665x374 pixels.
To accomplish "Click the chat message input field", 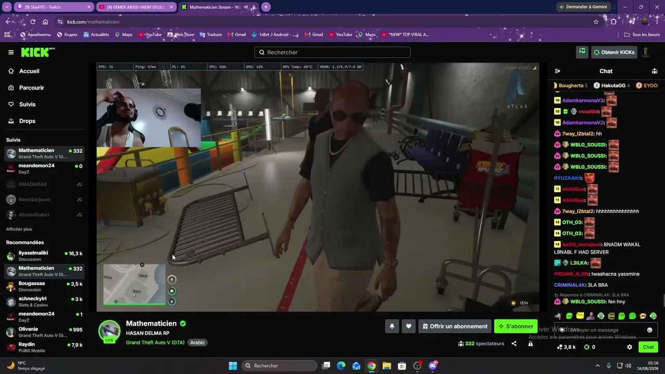I will tap(606, 330).
